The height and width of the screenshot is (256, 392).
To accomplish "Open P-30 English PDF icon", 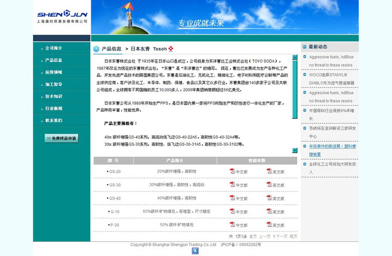I will (269, 224).
